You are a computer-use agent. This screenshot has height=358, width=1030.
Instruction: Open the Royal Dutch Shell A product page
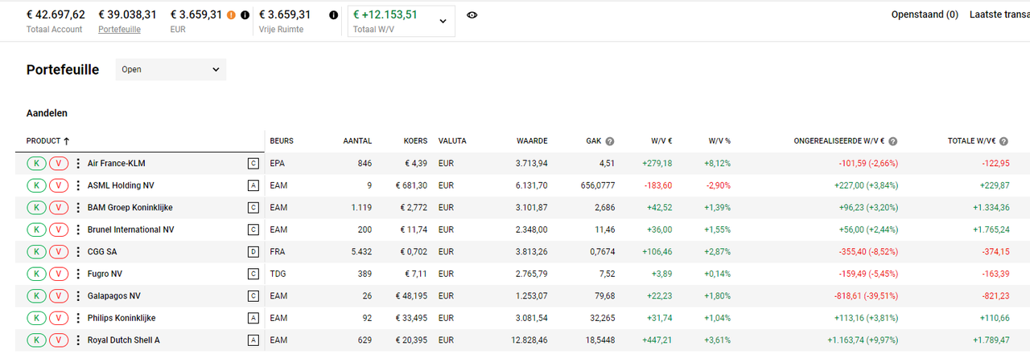click(x=124, y=340)
